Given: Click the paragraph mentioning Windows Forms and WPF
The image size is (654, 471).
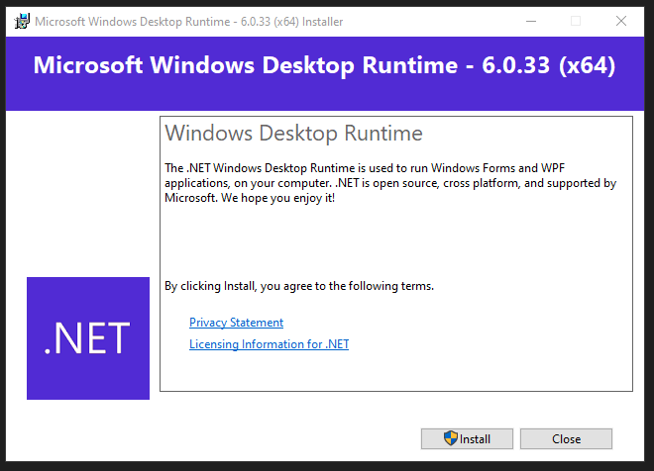Looking at the screenshot, I should [x=390, y=183].
